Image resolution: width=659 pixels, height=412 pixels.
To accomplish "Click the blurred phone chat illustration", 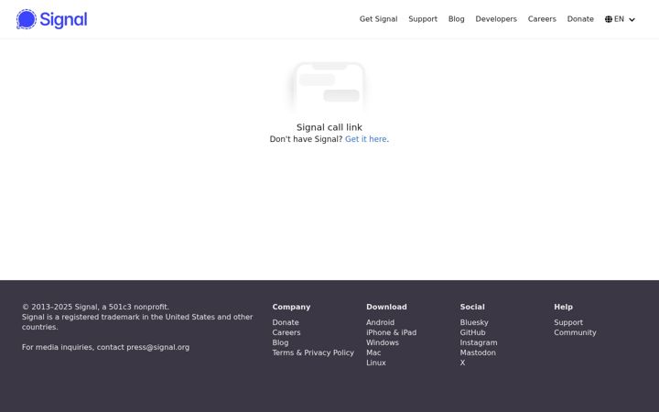I will coord(329,88).
